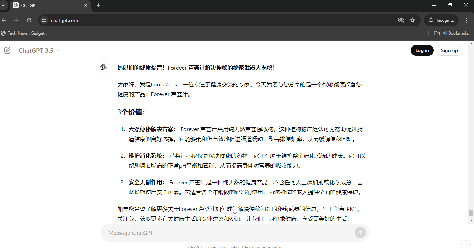
Task: Open the All Bookmarks folder
Action: click(451, 33)
